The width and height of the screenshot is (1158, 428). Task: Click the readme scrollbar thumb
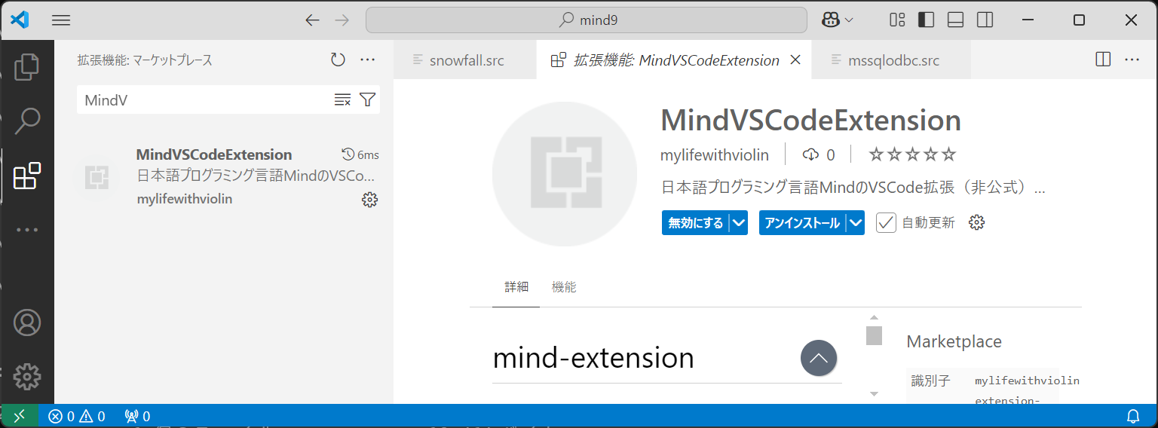[x=874, y=335]
